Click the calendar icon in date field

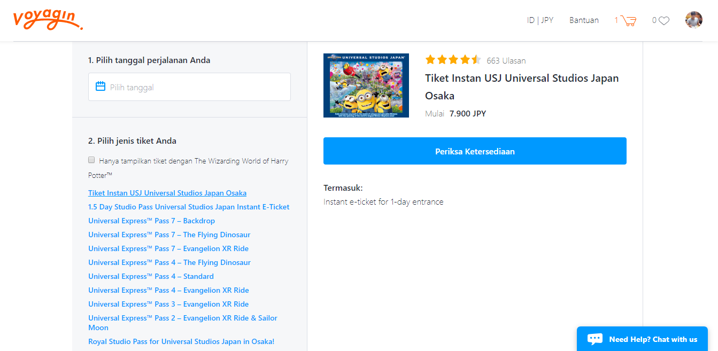click(101, 87)
